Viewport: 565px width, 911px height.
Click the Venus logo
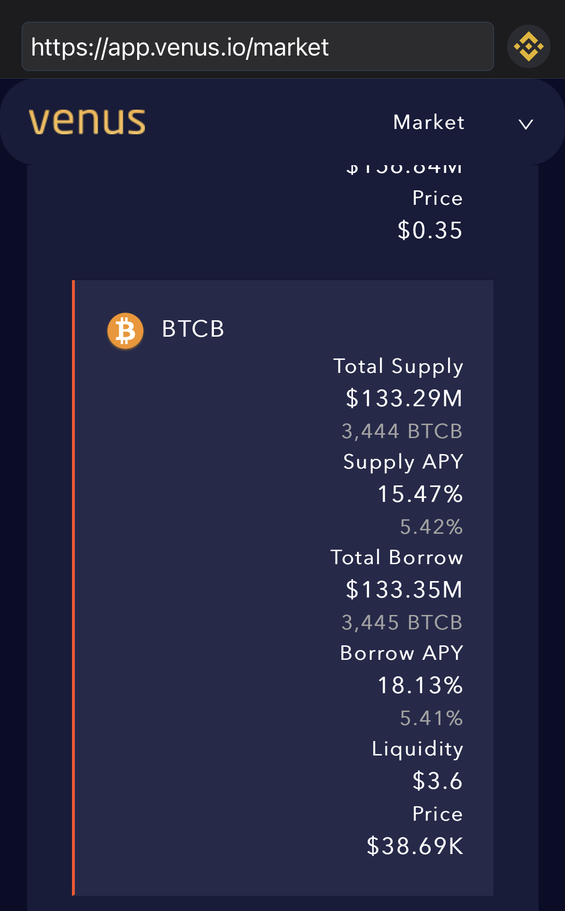pyautogui.click(x=87, y=122)
